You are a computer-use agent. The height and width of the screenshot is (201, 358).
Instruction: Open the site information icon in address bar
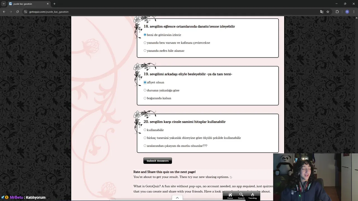pyautogui.click(x=25, y=12)
